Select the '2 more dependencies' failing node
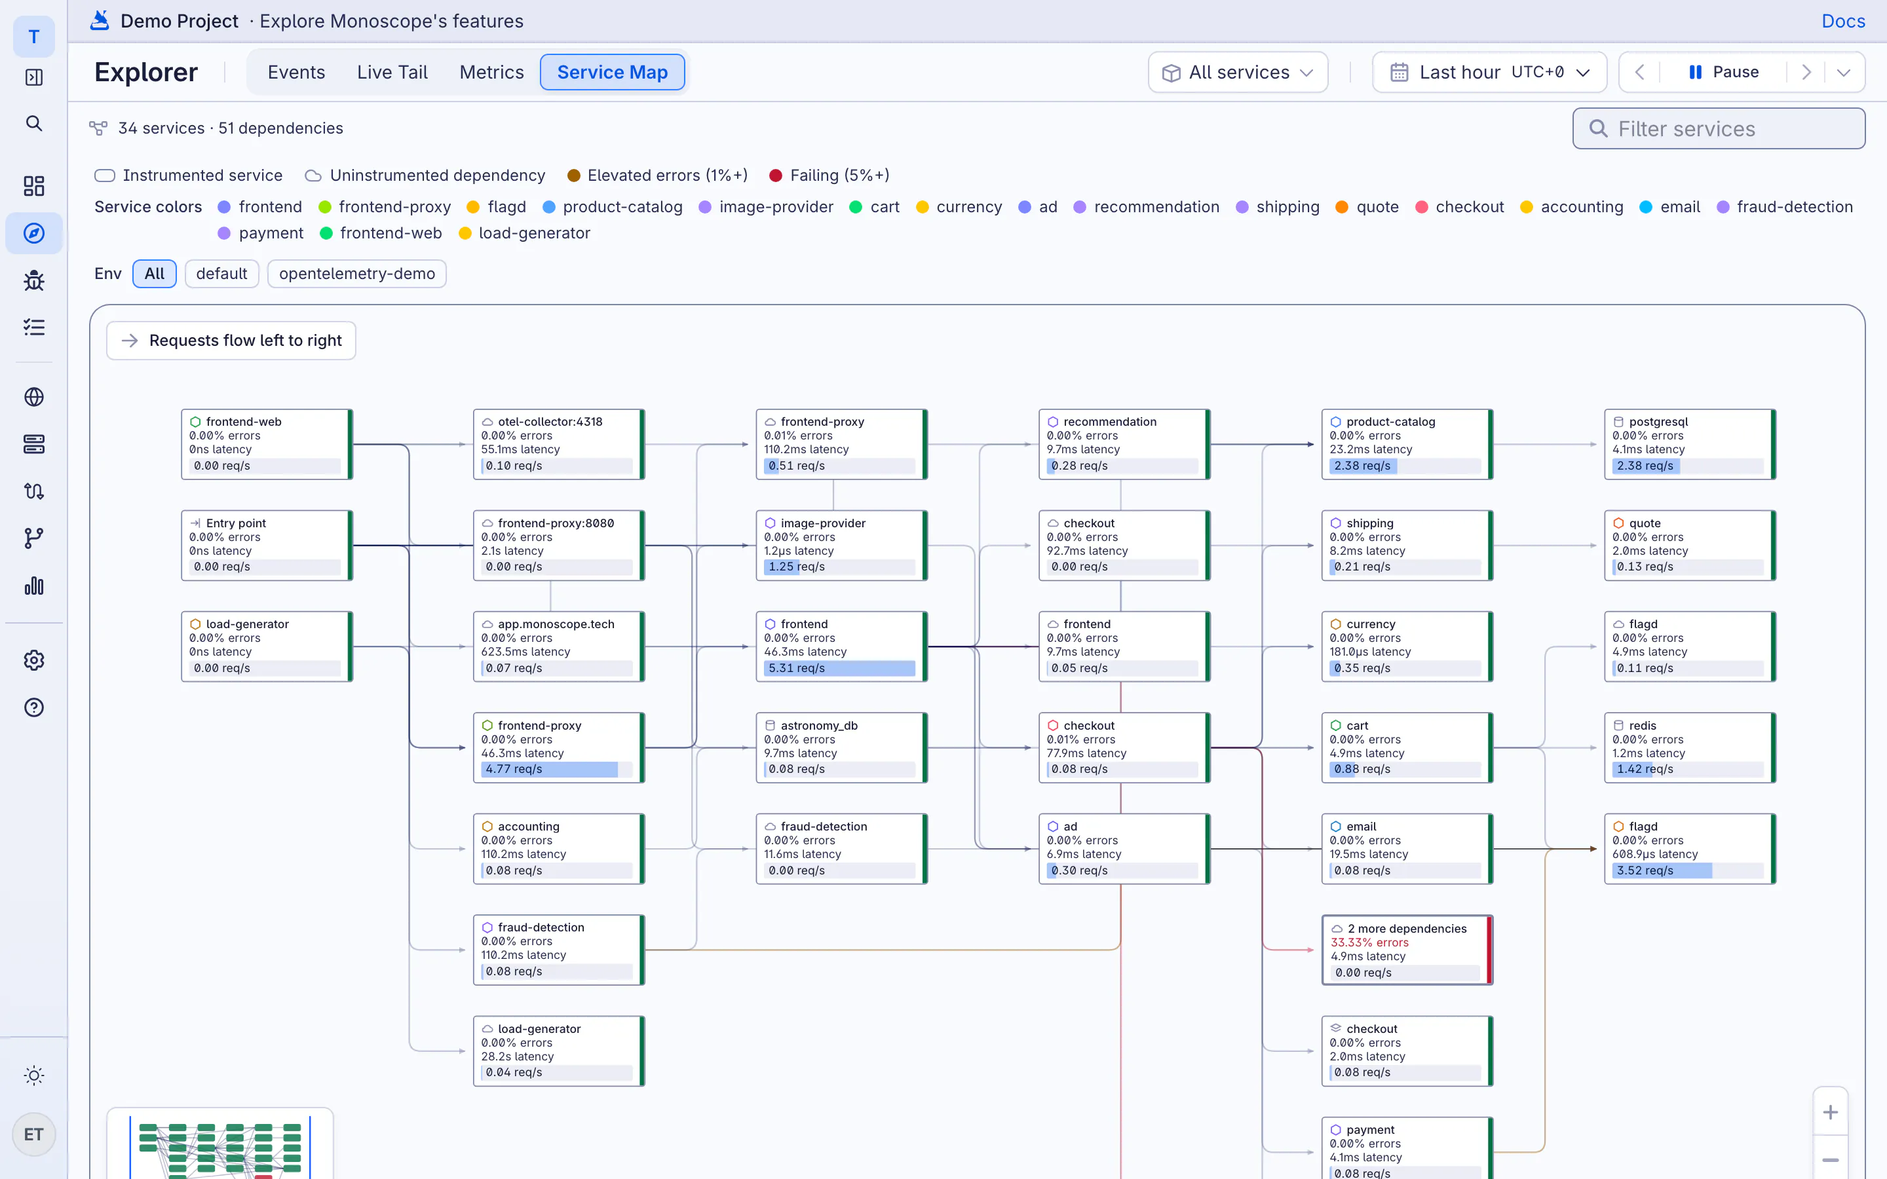 click(x=1407, y=950)
